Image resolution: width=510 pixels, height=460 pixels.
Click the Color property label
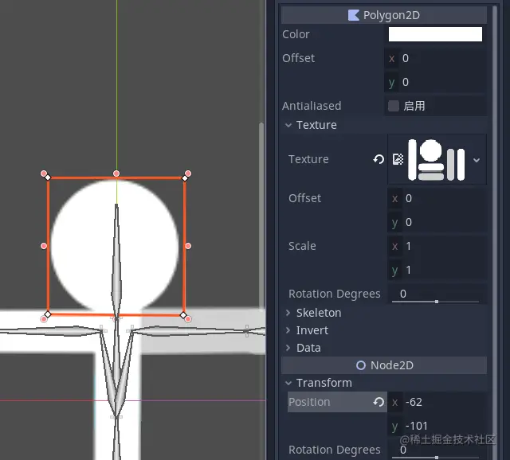296,34
